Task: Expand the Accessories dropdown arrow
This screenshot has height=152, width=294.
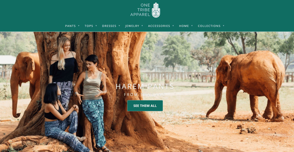Action: pos(173,26)
